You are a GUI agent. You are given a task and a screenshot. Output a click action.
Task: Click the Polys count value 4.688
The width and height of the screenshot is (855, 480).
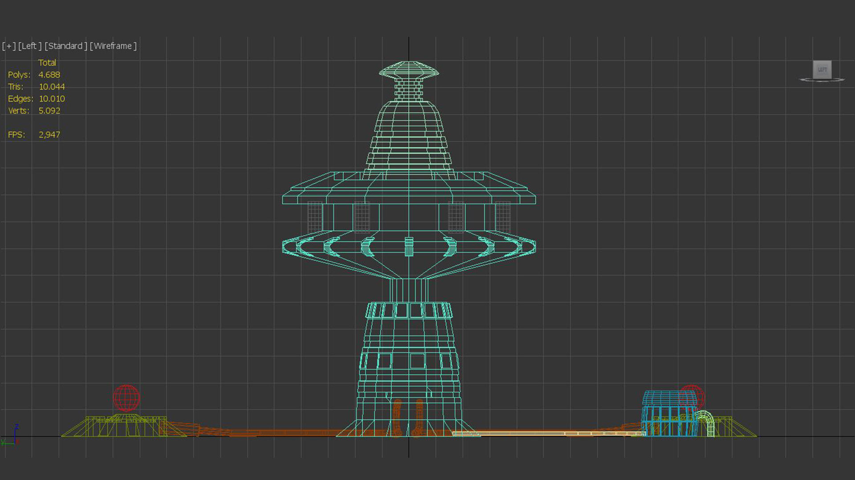point(49,75)
